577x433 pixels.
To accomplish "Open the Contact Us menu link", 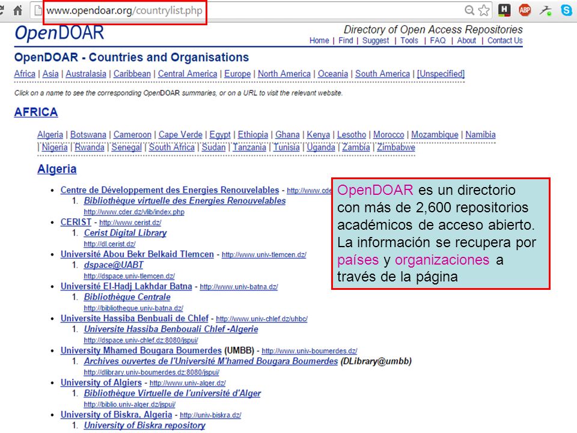I will coord(505,40).
